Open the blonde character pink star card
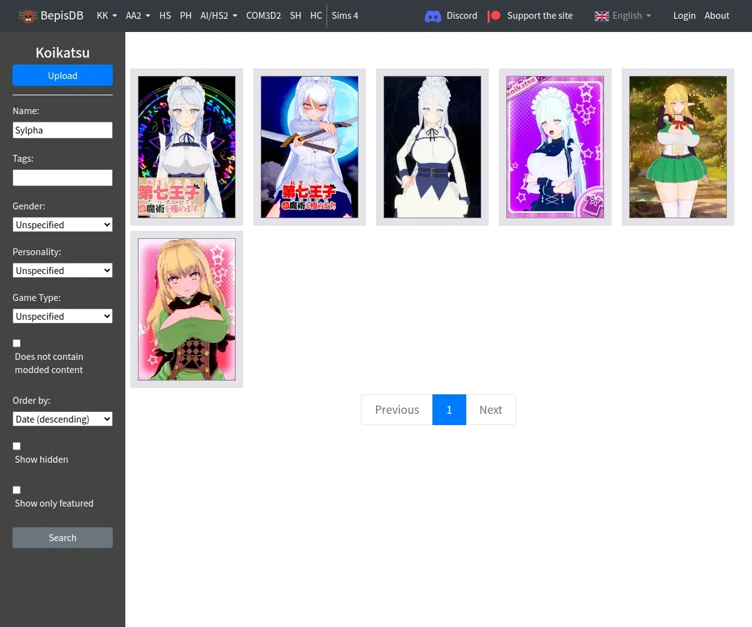 pyautogui.click(x=187, y=310)
